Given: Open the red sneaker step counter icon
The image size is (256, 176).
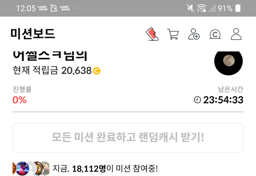Looking at the screenshot, I should [x=152, y=34].
